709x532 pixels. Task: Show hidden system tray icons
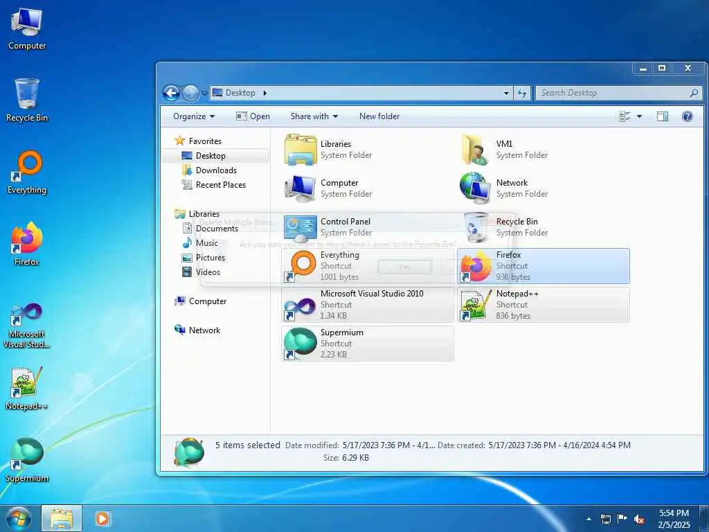click(x=589, y=519)
